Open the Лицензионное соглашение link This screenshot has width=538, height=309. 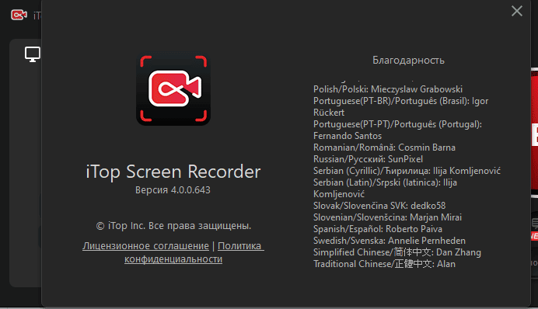[x=145, y=246]
